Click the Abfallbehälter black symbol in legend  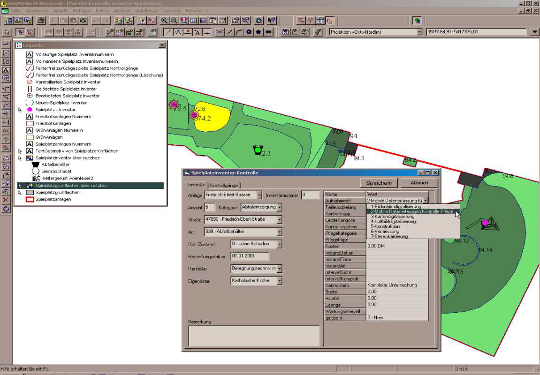pyautogui.click(x=36, y=165)
